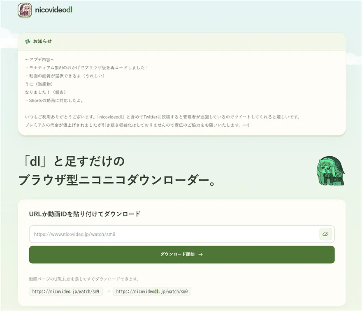The image size is (362, 311).
Task: Start download with ダウンロード開始 button
Action: tap(182, 254)
